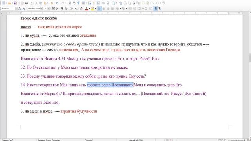Open Find and Replace

point(70,3)
